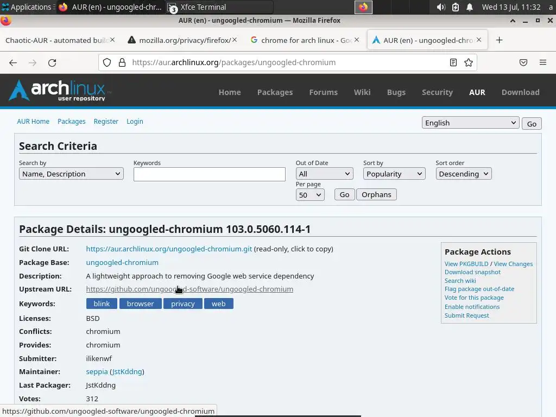Toggle reader view icon in address bar
Screen dimensions: 556x417
coord(453,63)
